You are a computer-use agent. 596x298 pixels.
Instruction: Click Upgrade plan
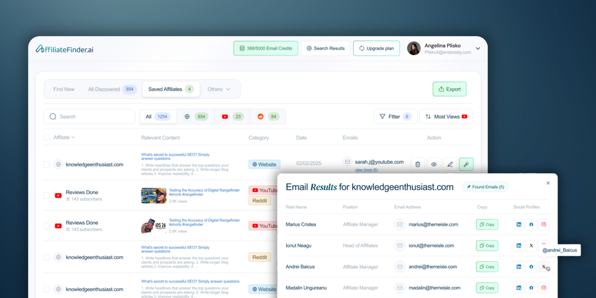click(x=376, y=48)
